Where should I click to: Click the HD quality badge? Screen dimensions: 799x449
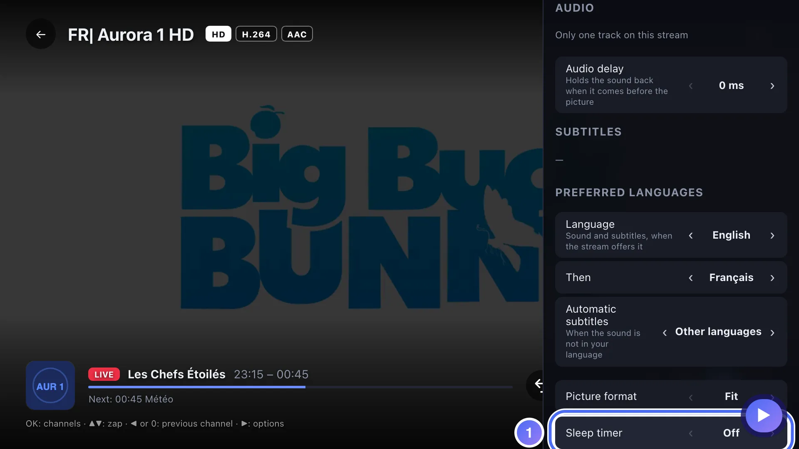tap(218, 34)
